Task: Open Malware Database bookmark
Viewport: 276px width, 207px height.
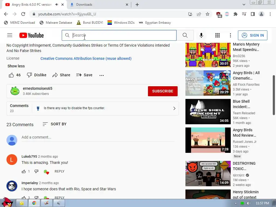Action: (56, 23)
